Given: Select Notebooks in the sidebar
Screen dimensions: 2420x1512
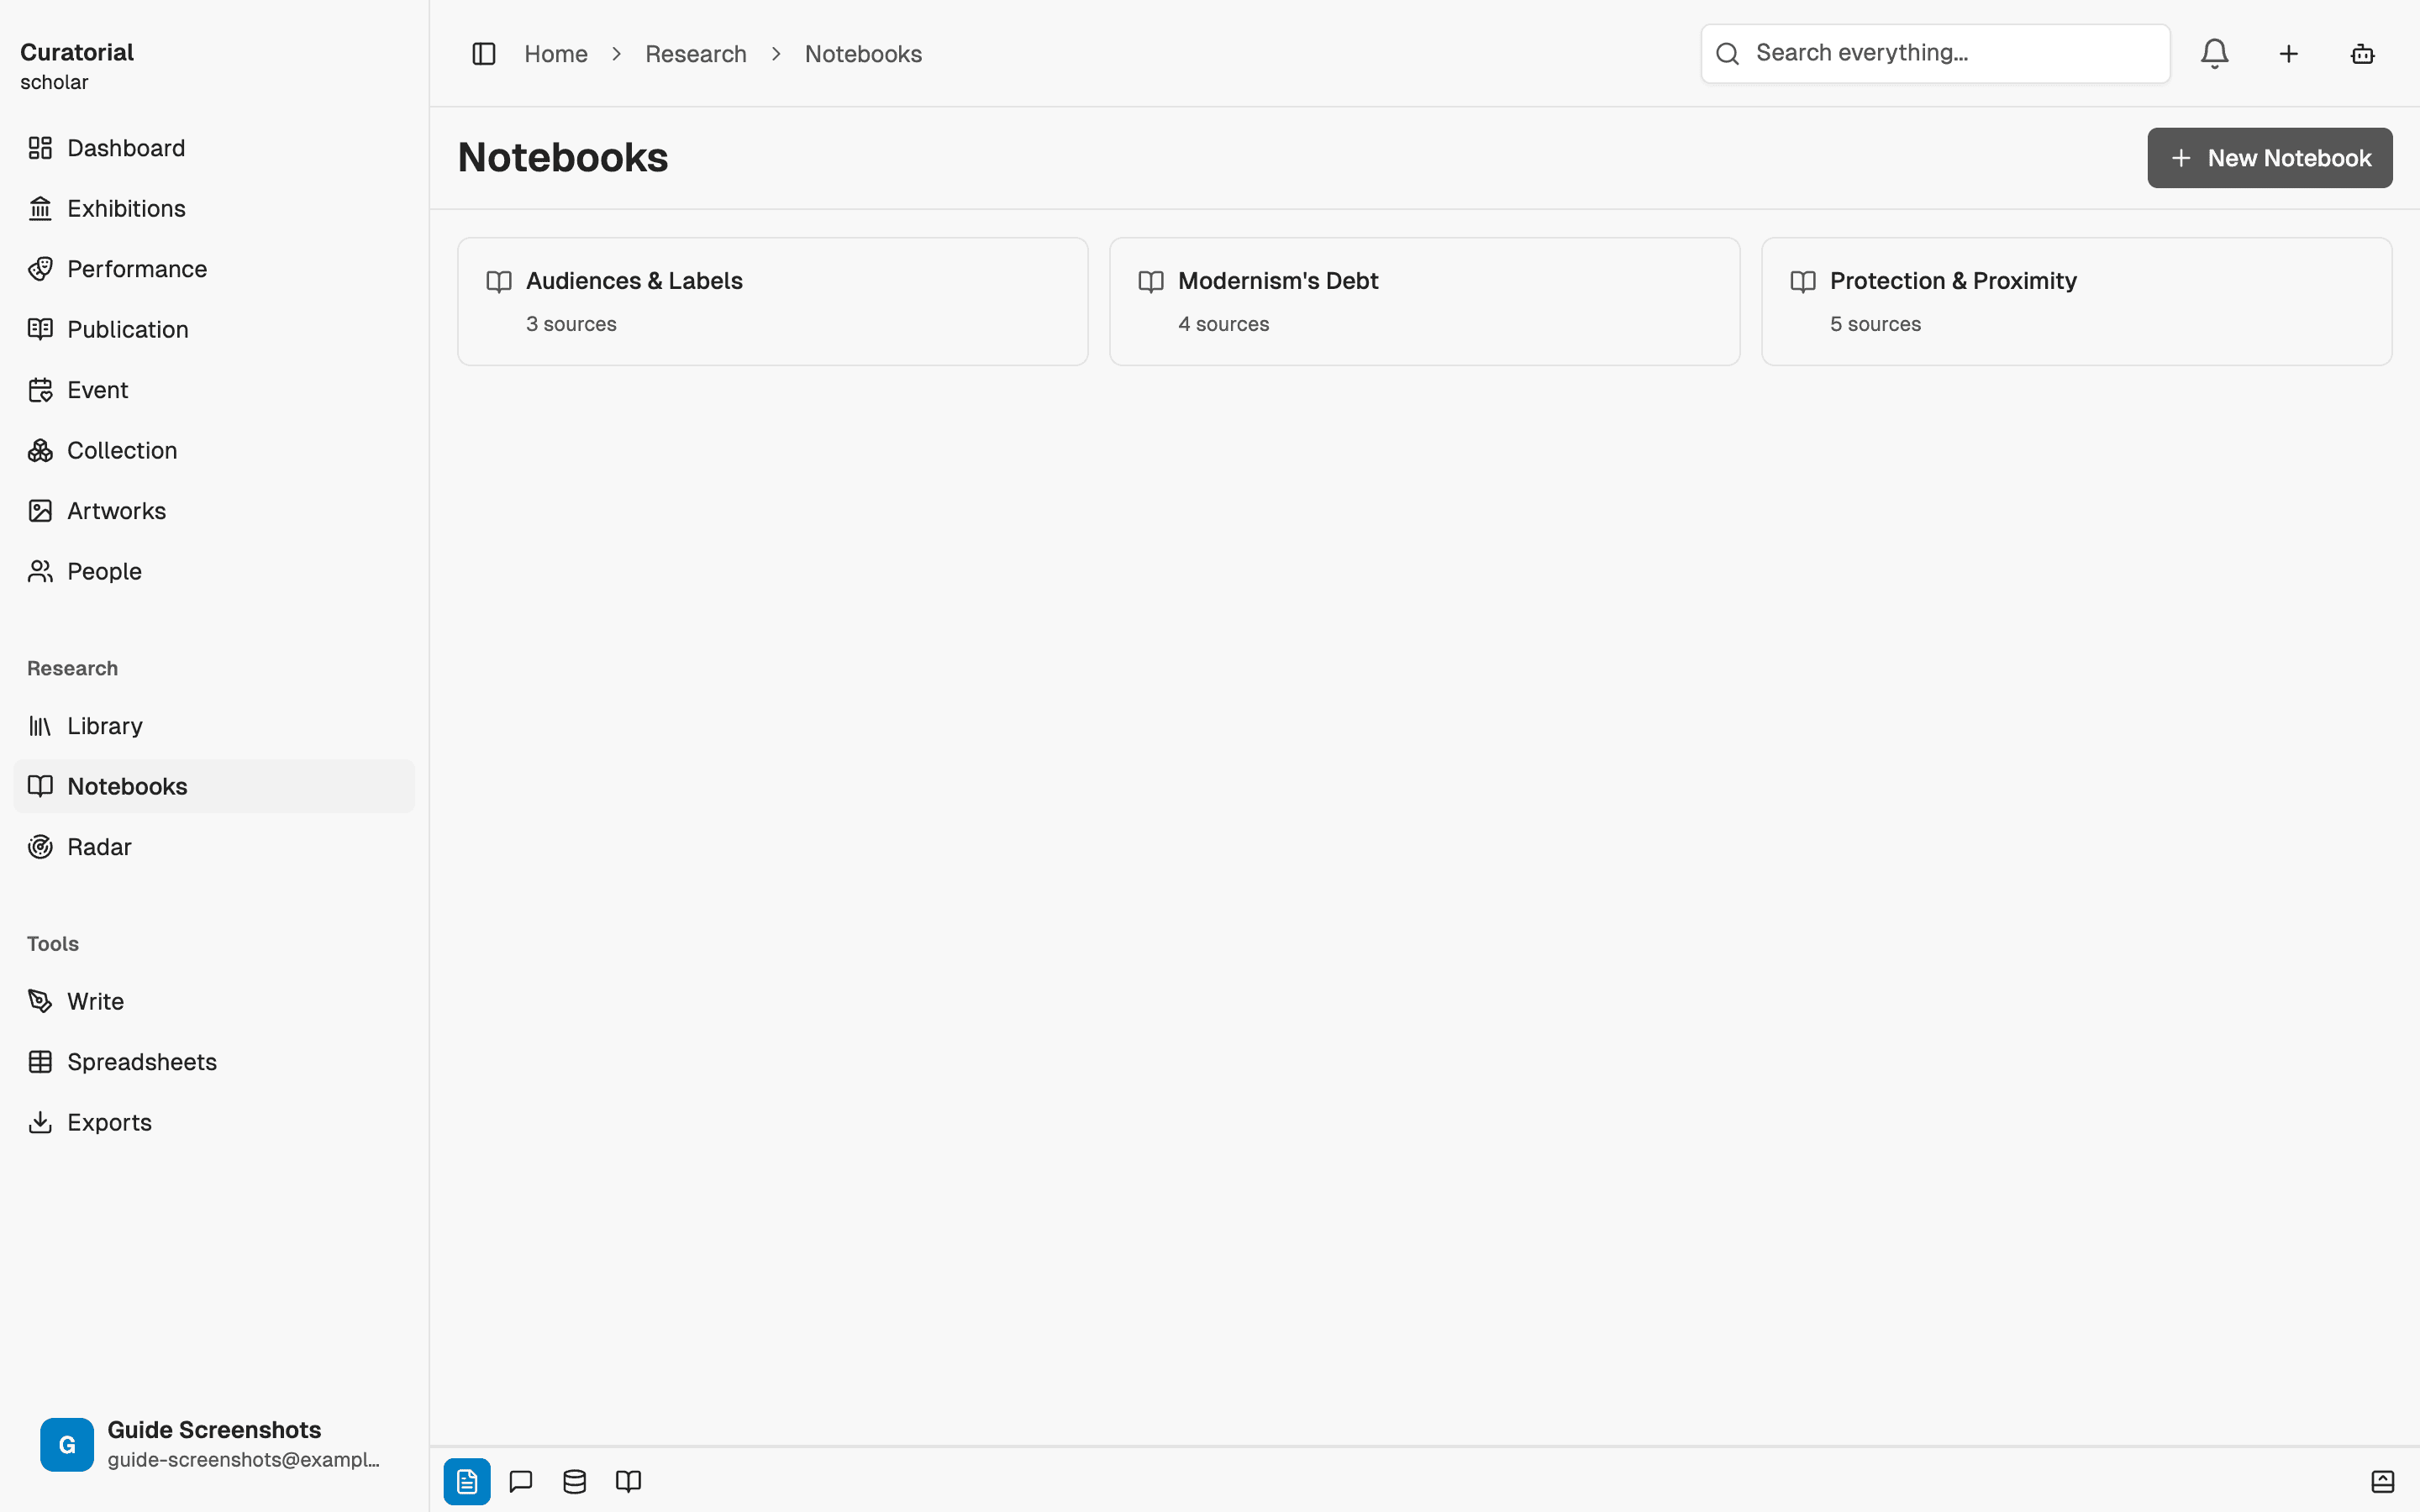Looking at the screenshot, I should click(214, 786).
